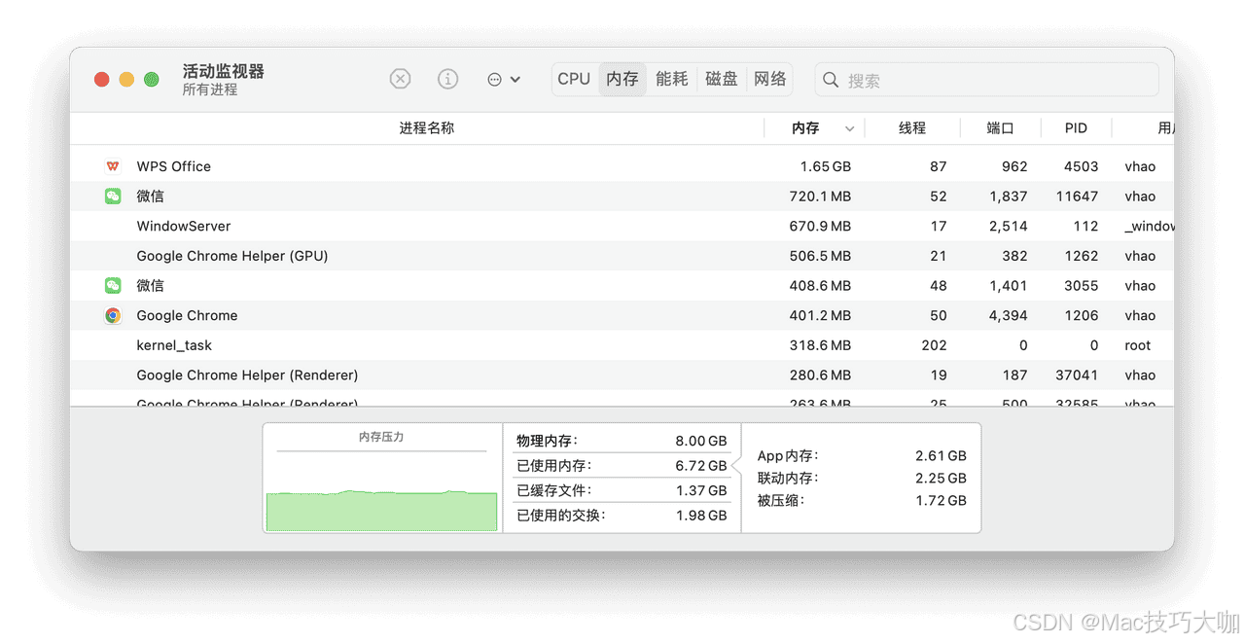Click the 所有进程 subtitle

tap(210, 89)
